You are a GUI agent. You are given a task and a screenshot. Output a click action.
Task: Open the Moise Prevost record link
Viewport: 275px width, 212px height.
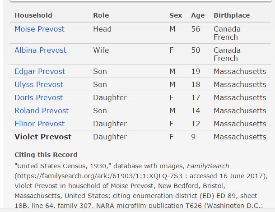coord(39,29)
